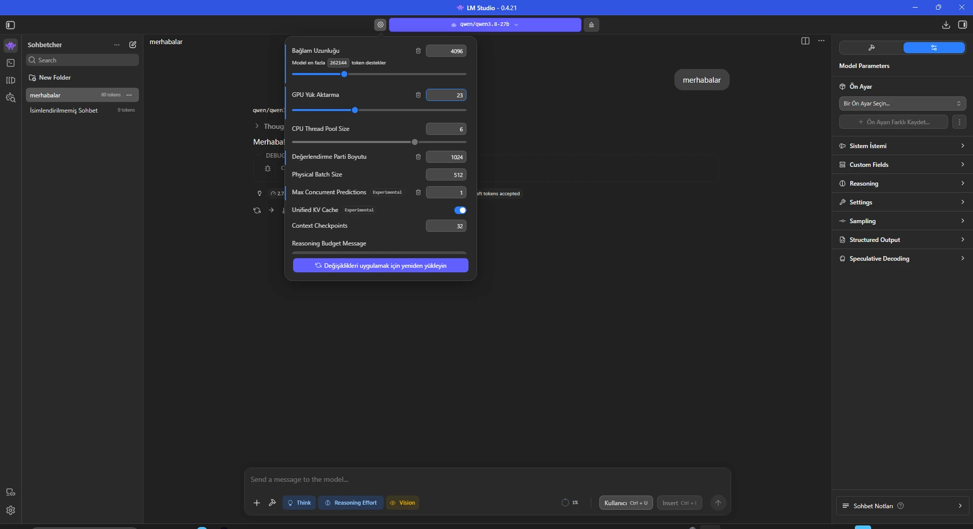Open app settings gear in sidebar
The width and height of the screenshot is (973, 529).
11,510
